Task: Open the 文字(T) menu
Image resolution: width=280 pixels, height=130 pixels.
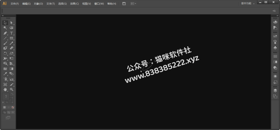Action: point(51,4)
